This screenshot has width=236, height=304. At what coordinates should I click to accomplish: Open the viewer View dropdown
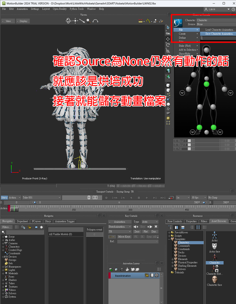[8, 21]
